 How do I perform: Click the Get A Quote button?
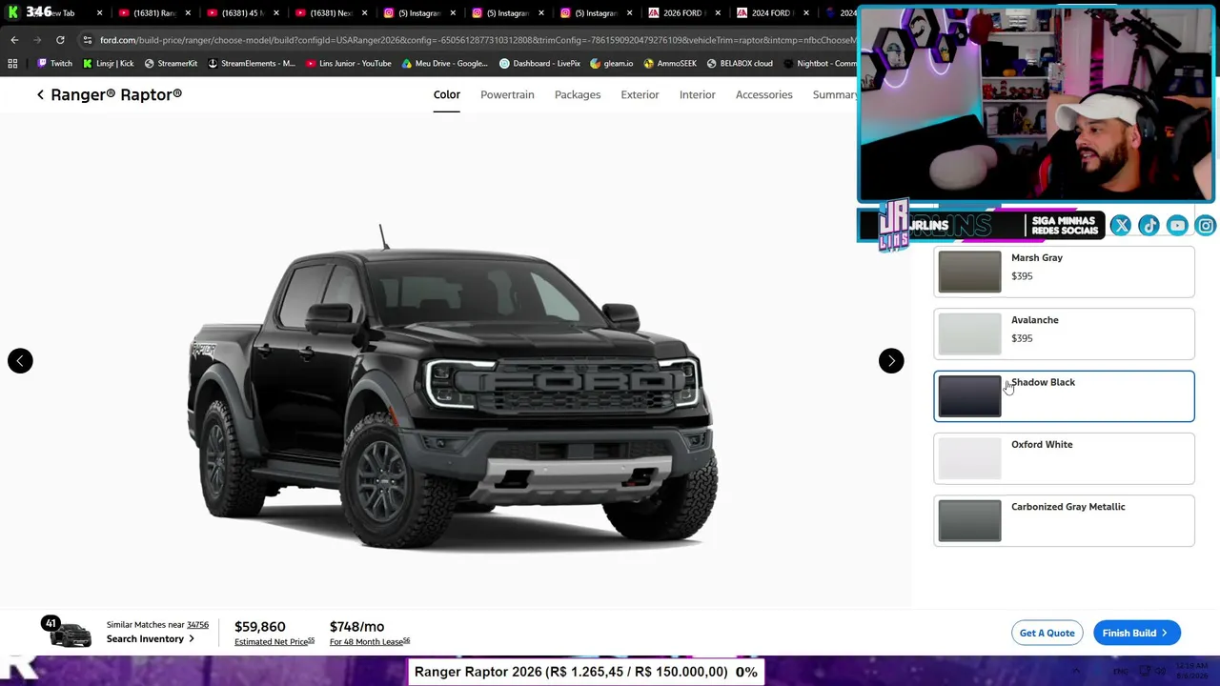tap(1047, 633)
